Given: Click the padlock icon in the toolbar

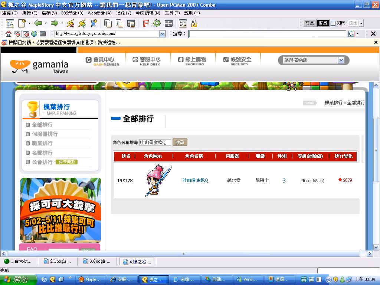Looking at the screenshot, I should pos(194,23).
